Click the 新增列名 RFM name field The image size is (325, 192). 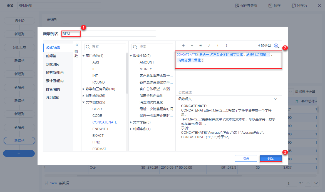tap(109, 34)
